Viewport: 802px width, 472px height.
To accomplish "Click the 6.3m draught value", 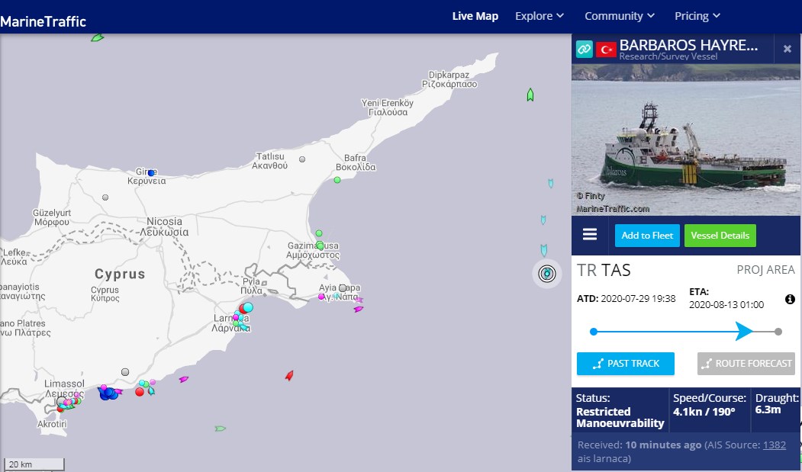I will [768, 409].
